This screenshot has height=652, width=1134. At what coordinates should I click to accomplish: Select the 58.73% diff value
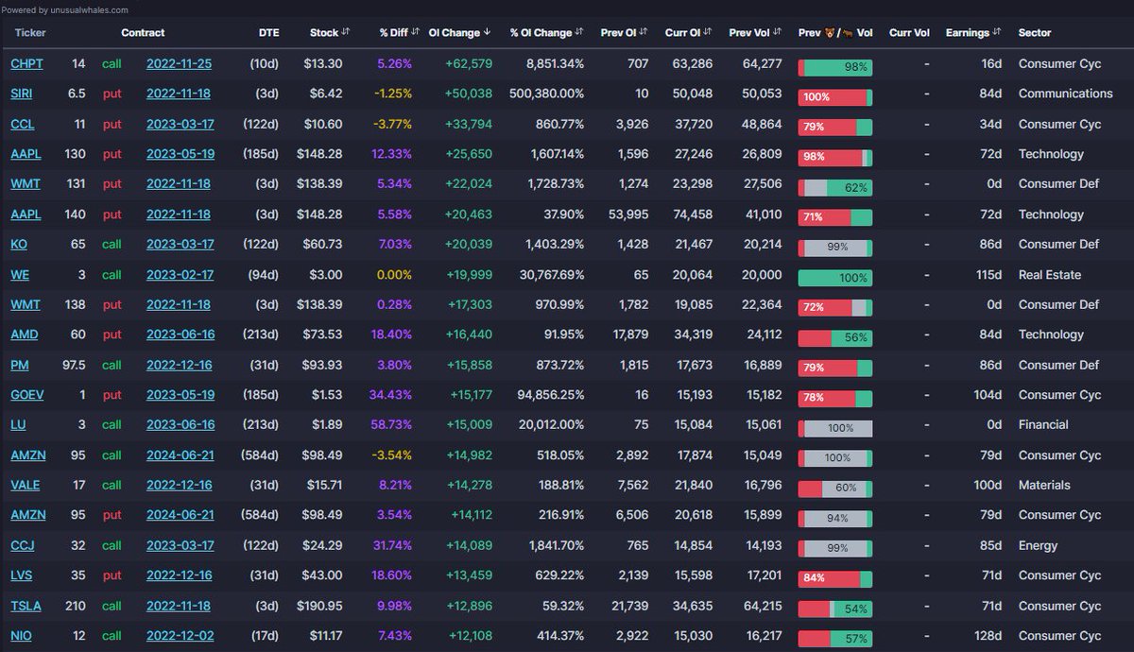tap(392, 425)
